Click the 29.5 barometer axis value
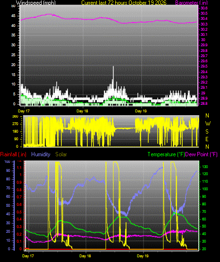 (204, 67)
